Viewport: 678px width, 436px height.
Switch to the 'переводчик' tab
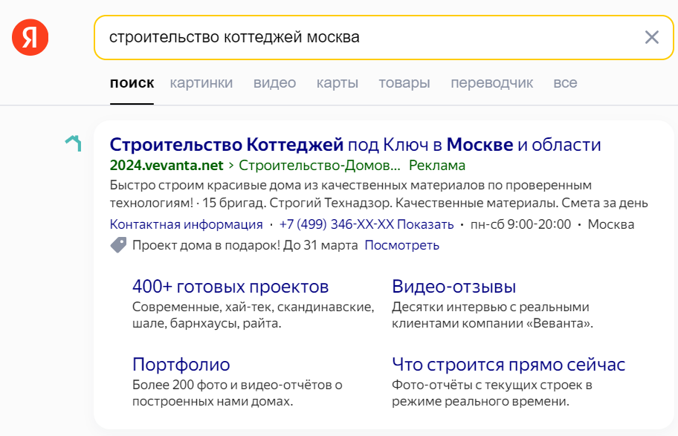(x=491, y=82)
